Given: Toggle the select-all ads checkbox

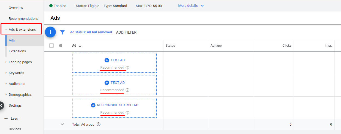Looking at the screenshot, I should click(x=51, y=46).
